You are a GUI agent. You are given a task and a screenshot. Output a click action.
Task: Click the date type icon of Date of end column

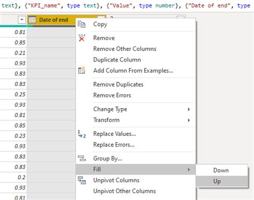click(32, 20)
